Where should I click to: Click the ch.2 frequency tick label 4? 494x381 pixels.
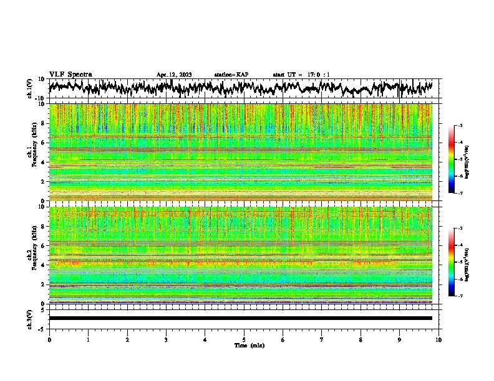[x=44, y=265]
